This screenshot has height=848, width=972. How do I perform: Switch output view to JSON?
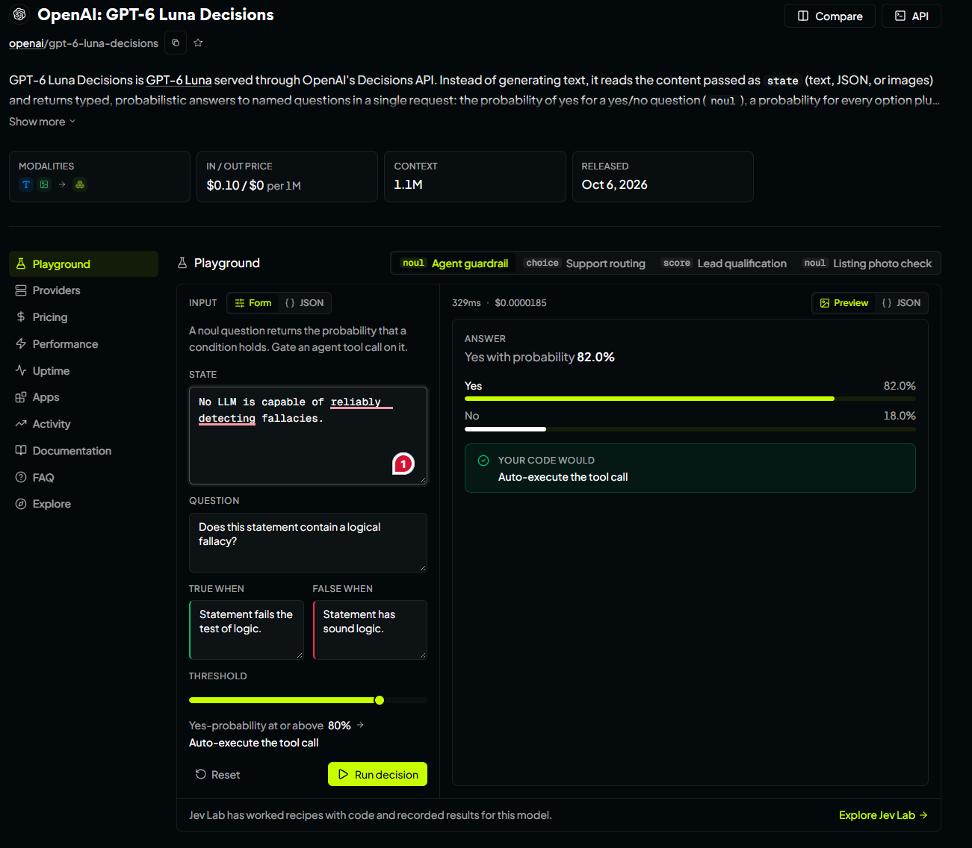click(x=901, y=303)
